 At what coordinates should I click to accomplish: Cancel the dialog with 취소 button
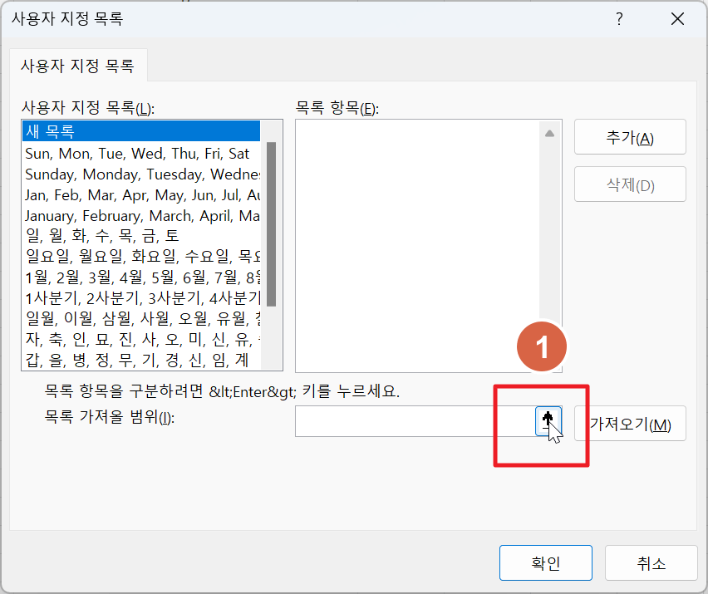[651, 562]
